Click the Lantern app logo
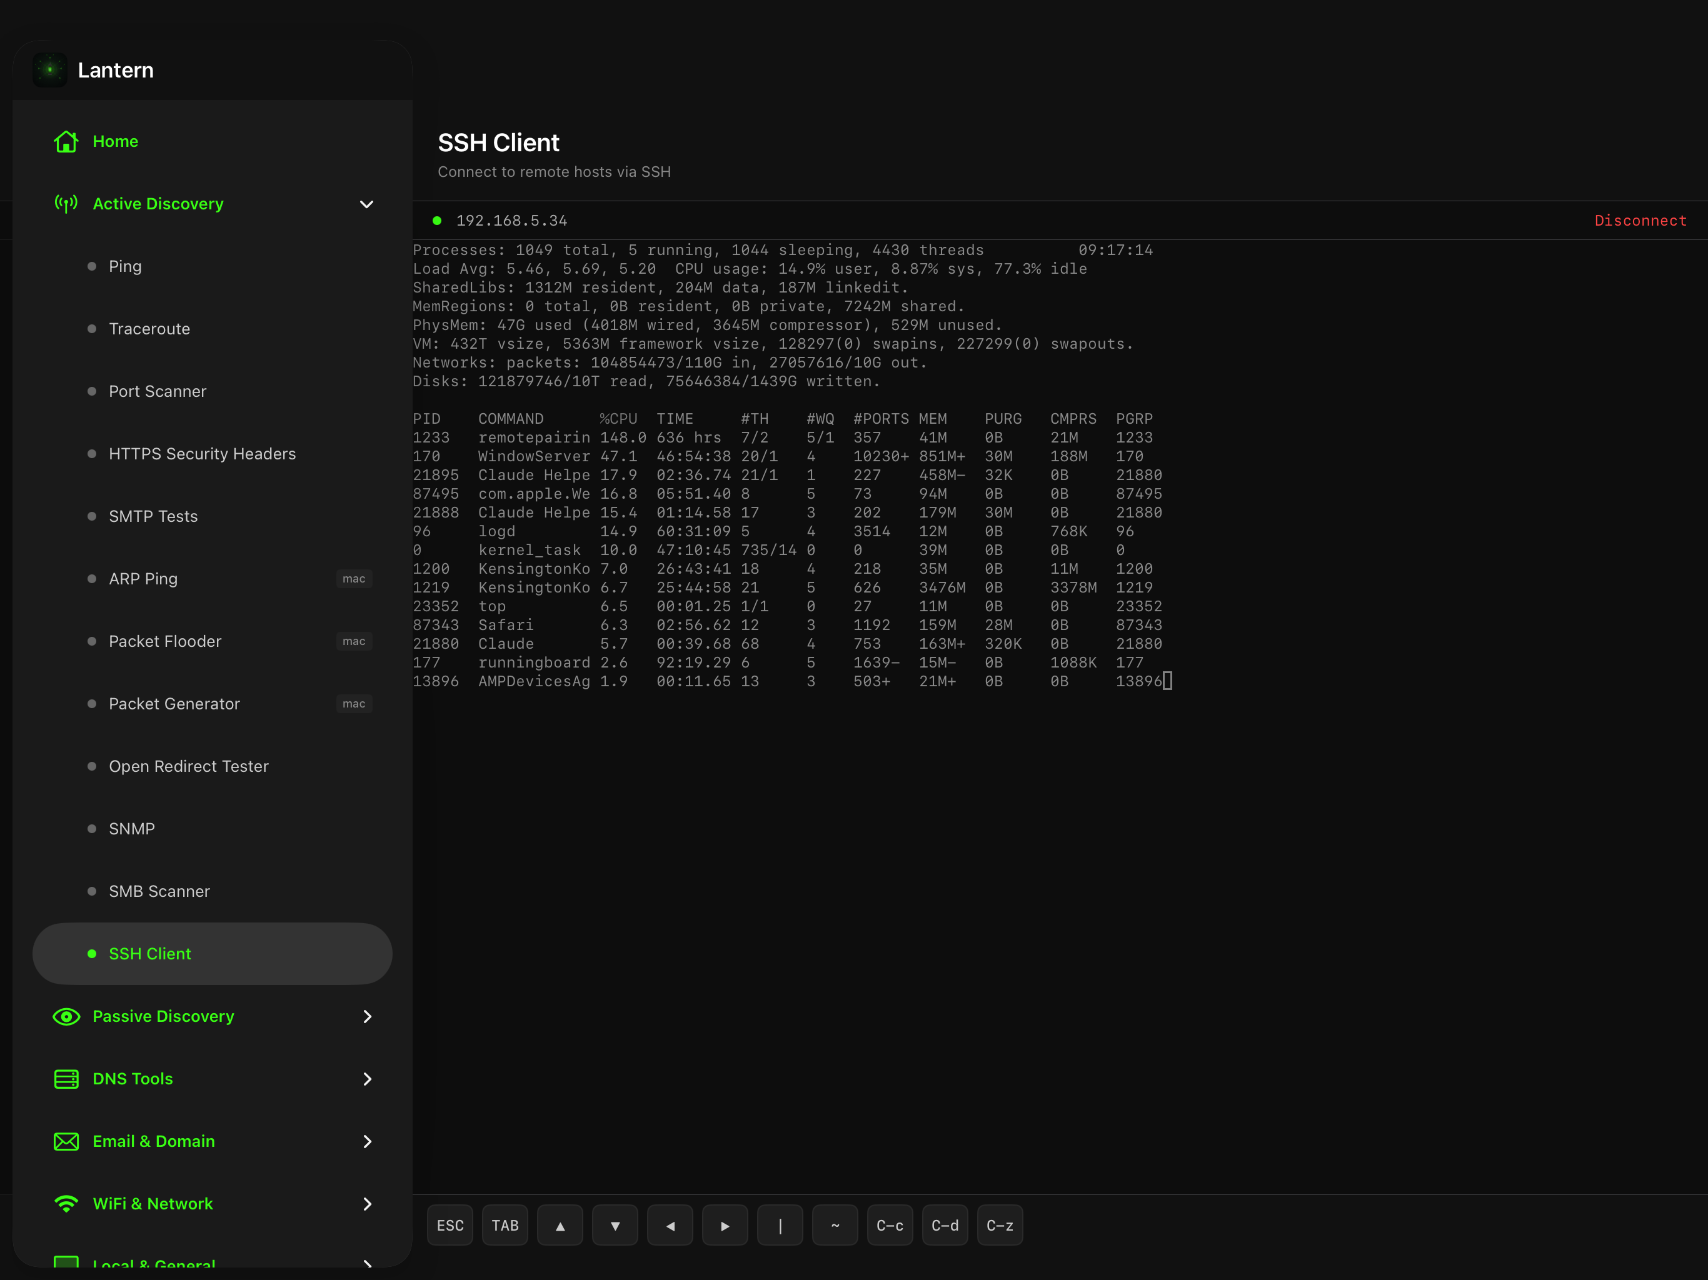Image resolution: width=1708 pixels, height=1280 pixels. pyautogui.click(x=49, y=69)
